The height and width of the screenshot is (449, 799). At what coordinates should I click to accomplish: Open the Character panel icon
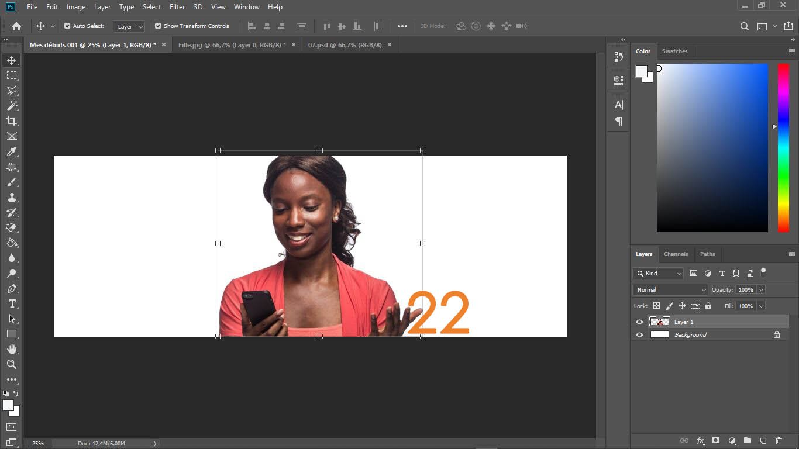(619, 105)
